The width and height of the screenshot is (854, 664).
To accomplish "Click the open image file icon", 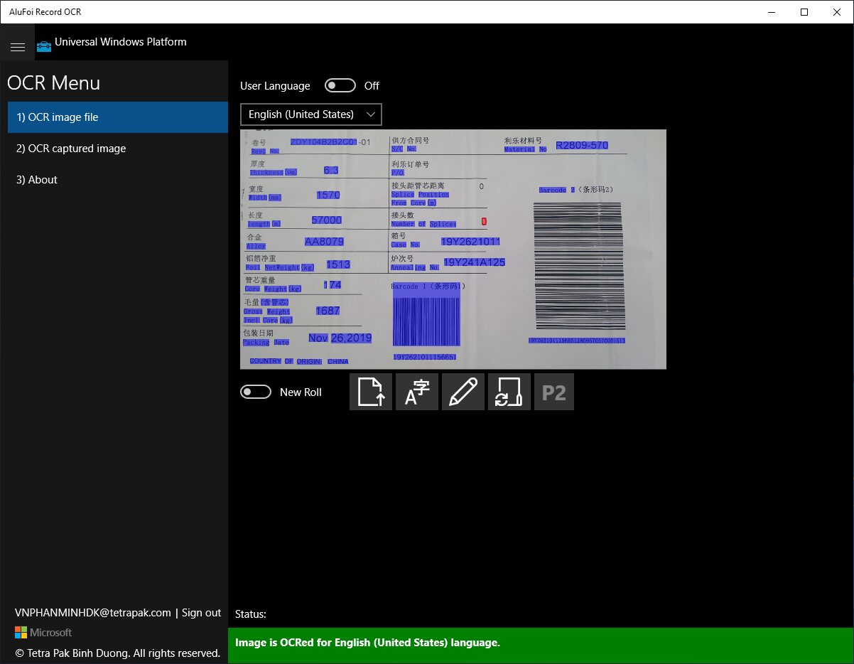I will click(x=371, y=392).
